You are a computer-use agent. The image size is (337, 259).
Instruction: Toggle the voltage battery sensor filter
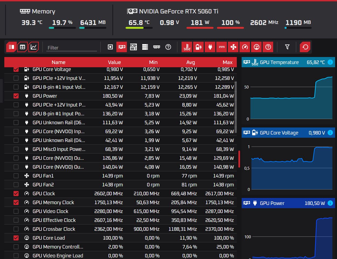pyautogui.click(x=199, y=47)
